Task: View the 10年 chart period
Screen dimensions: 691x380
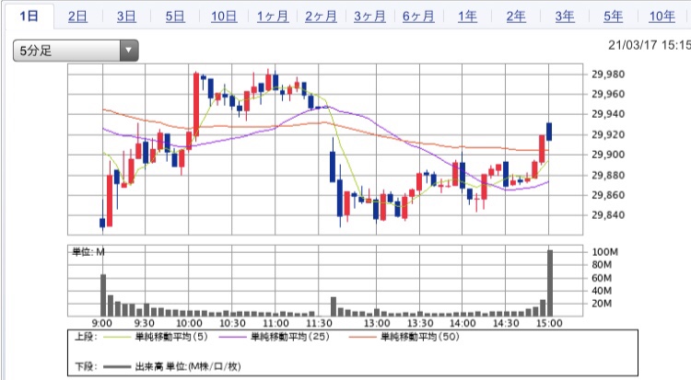Action: 662,17
